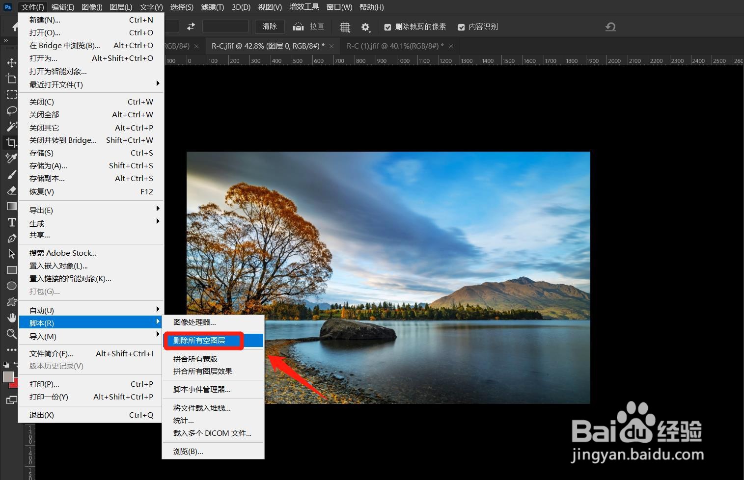Open the 窗口(W) menu
The width and height of the screenshot is (744, 480).
[339, 7]
